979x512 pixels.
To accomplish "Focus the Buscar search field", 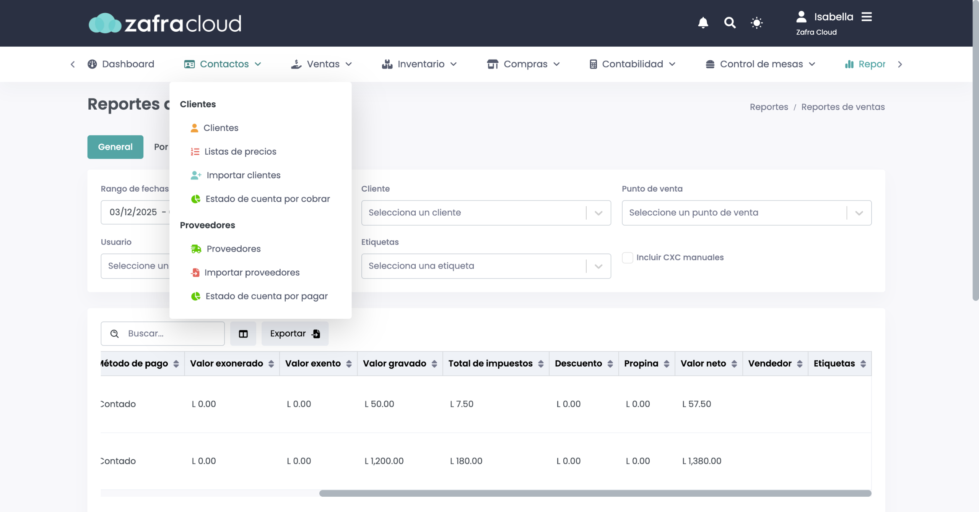I will 172,334.
